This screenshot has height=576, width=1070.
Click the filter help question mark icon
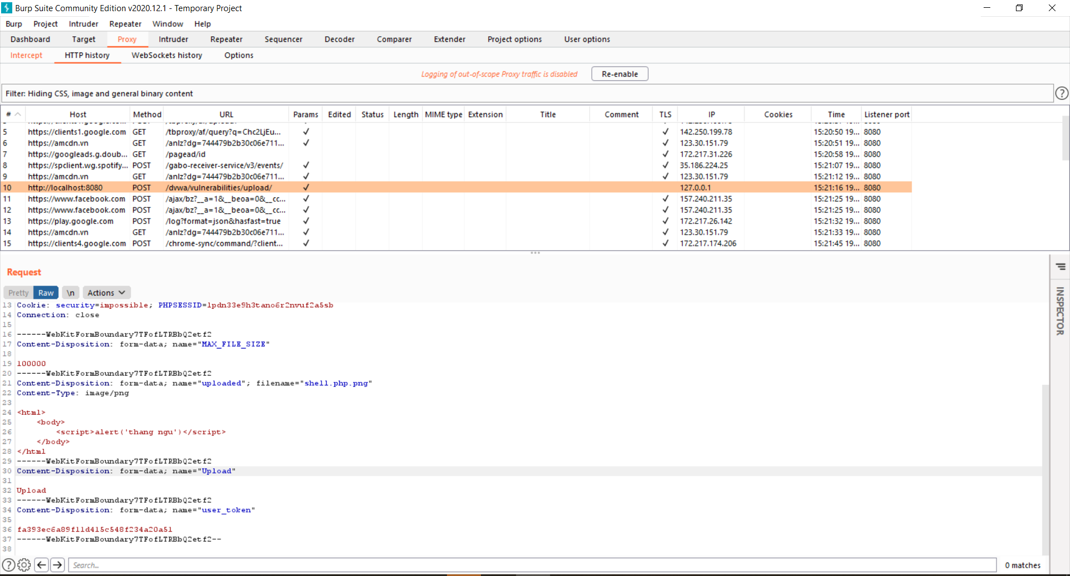[1062, 93]
